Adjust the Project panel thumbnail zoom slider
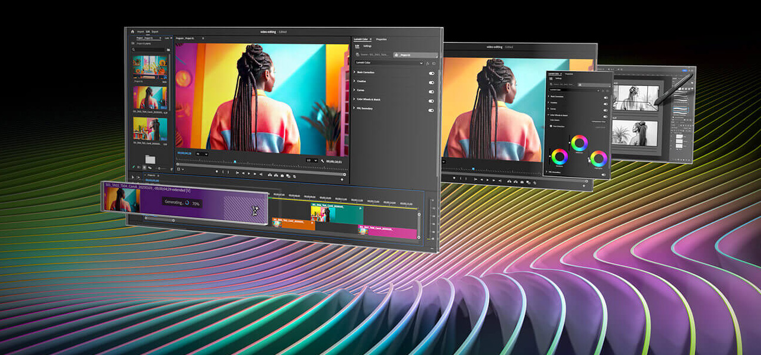The height and width of the screenshot is (355, 761). click(x=159, y=169)
